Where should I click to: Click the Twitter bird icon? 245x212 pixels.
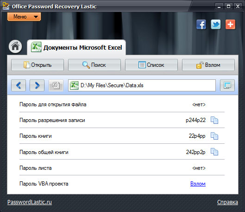point(216,25)
